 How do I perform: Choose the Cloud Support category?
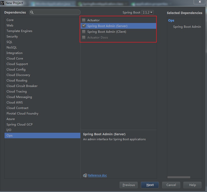[42, 64]
